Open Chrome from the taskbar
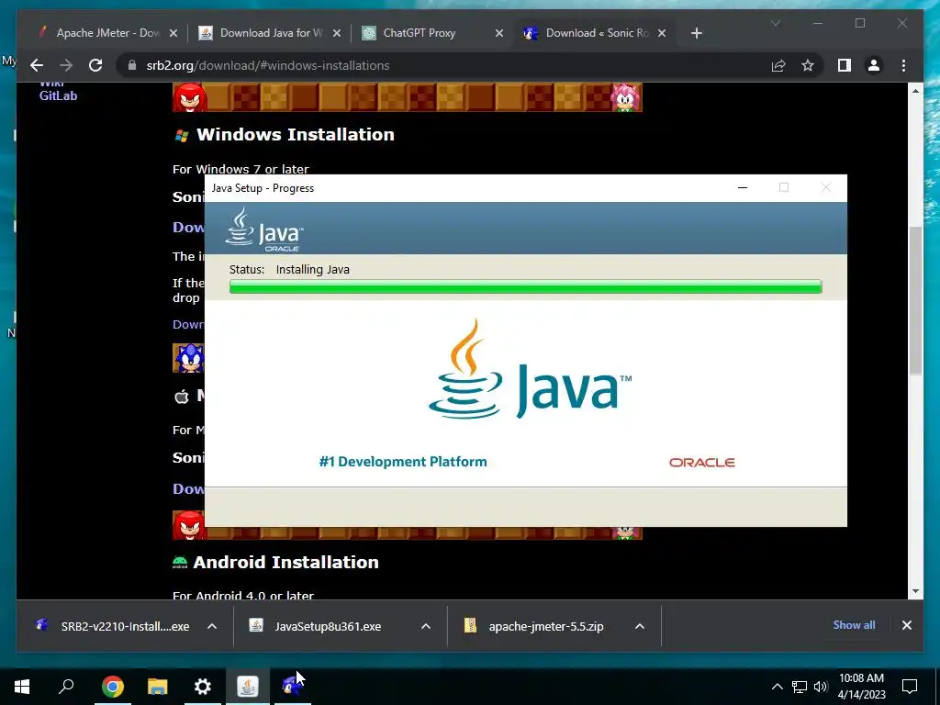 tap(113, 687)
